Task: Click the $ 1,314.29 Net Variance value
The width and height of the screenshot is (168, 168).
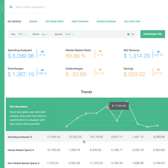Action: [x=137, y=56]
